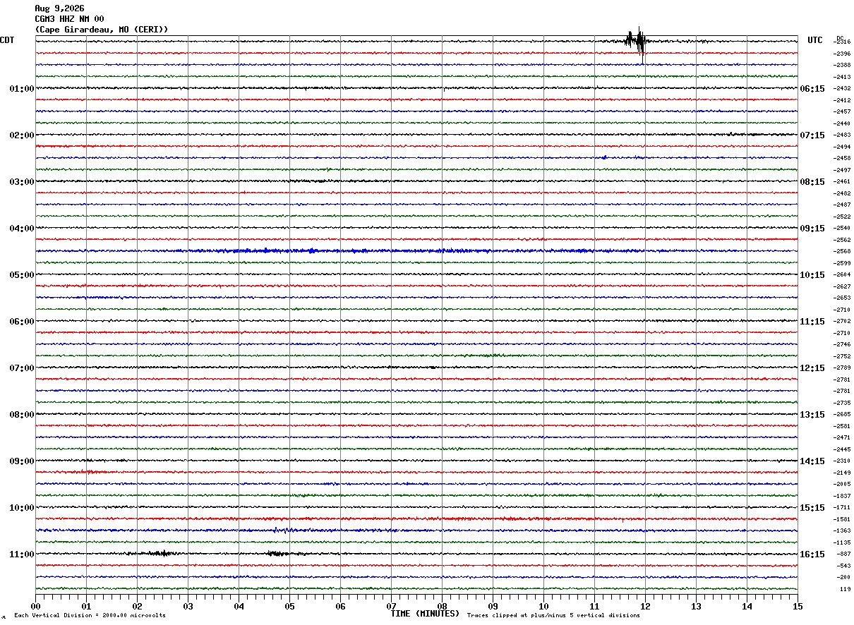Click the vertical division microvolts note
The height and width of the screenshot is (625, 854).
coord(90,616)
